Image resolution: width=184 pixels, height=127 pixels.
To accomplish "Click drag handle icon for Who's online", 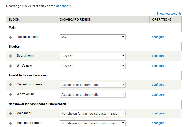I will (x=11, y=94).
